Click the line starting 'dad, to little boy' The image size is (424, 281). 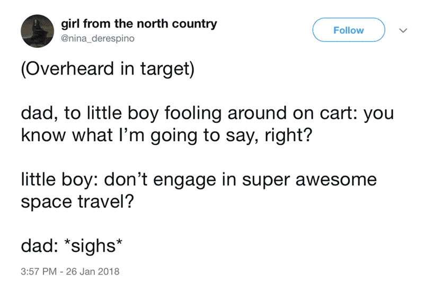207,113
